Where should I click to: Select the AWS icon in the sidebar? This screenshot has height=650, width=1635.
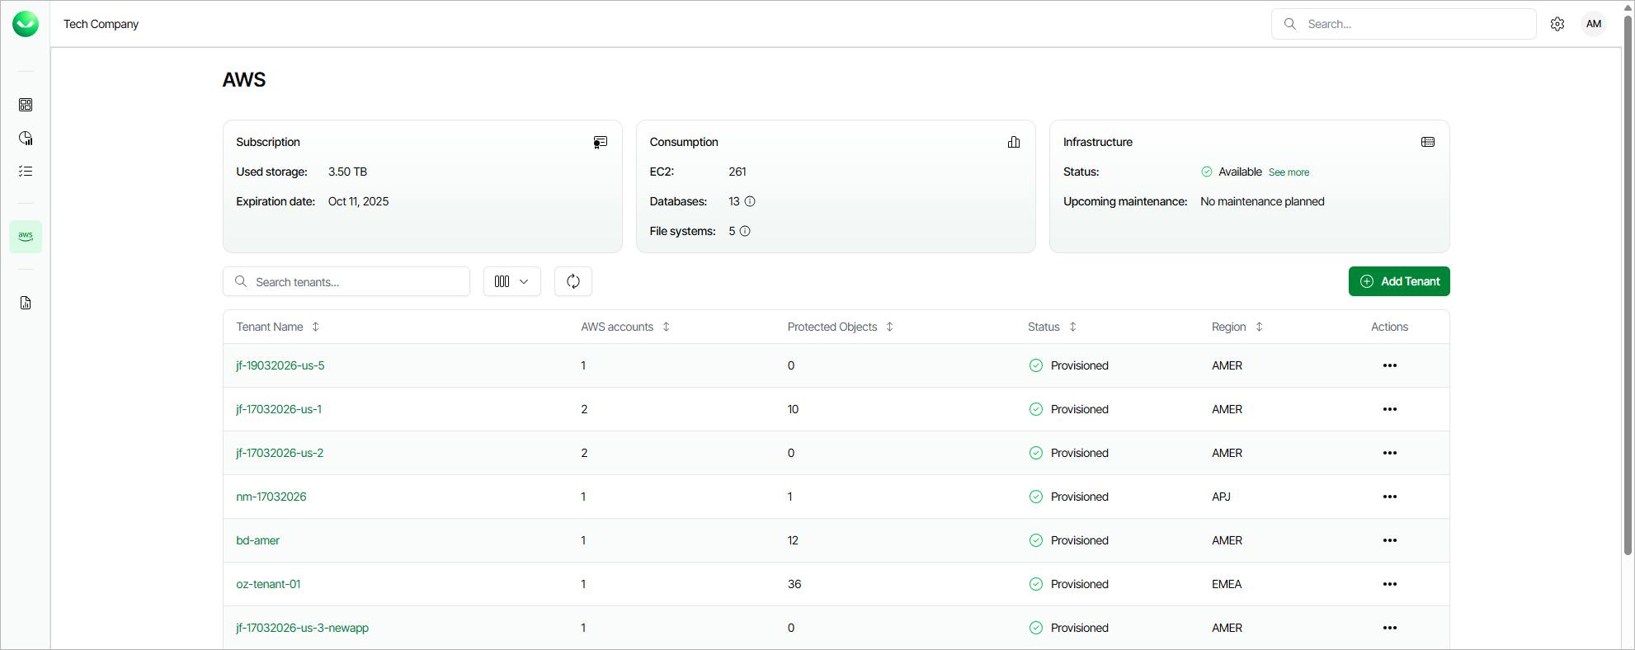click(x=26, y=237)
